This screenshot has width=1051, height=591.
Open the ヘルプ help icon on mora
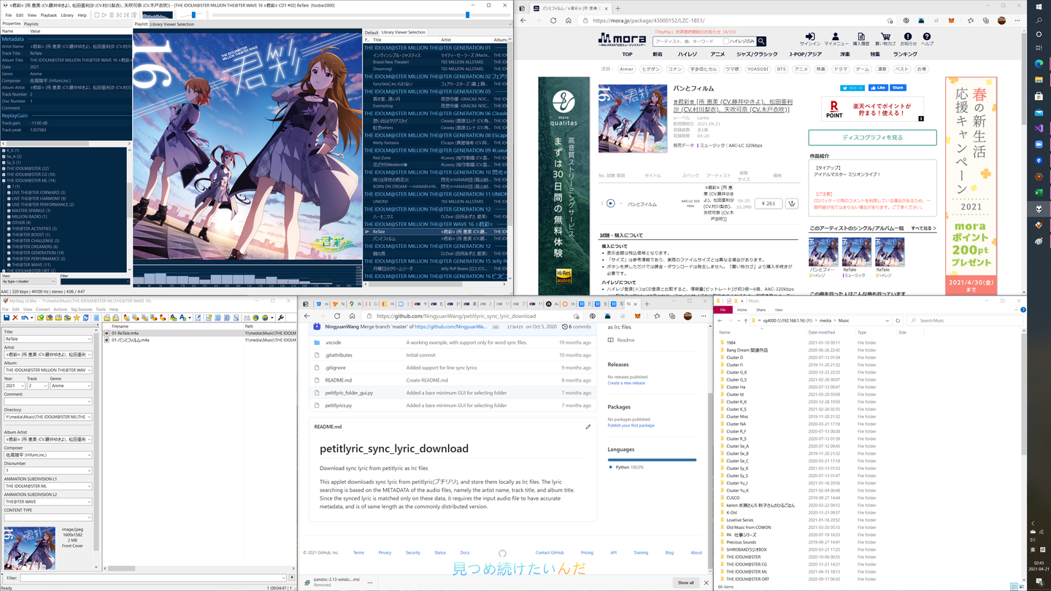coord(927,39)
